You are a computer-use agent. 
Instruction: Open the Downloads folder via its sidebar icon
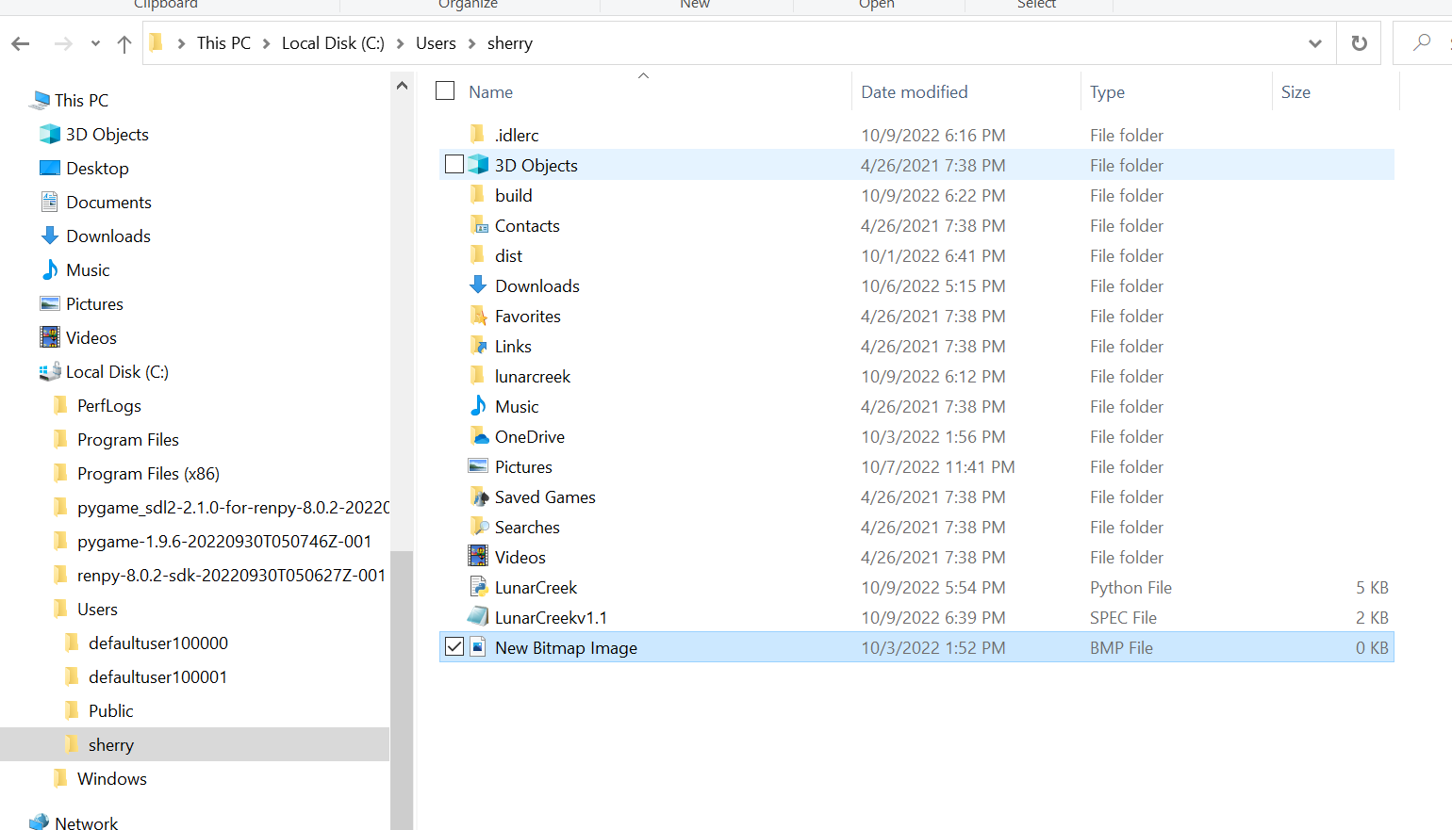coord(48,236)
